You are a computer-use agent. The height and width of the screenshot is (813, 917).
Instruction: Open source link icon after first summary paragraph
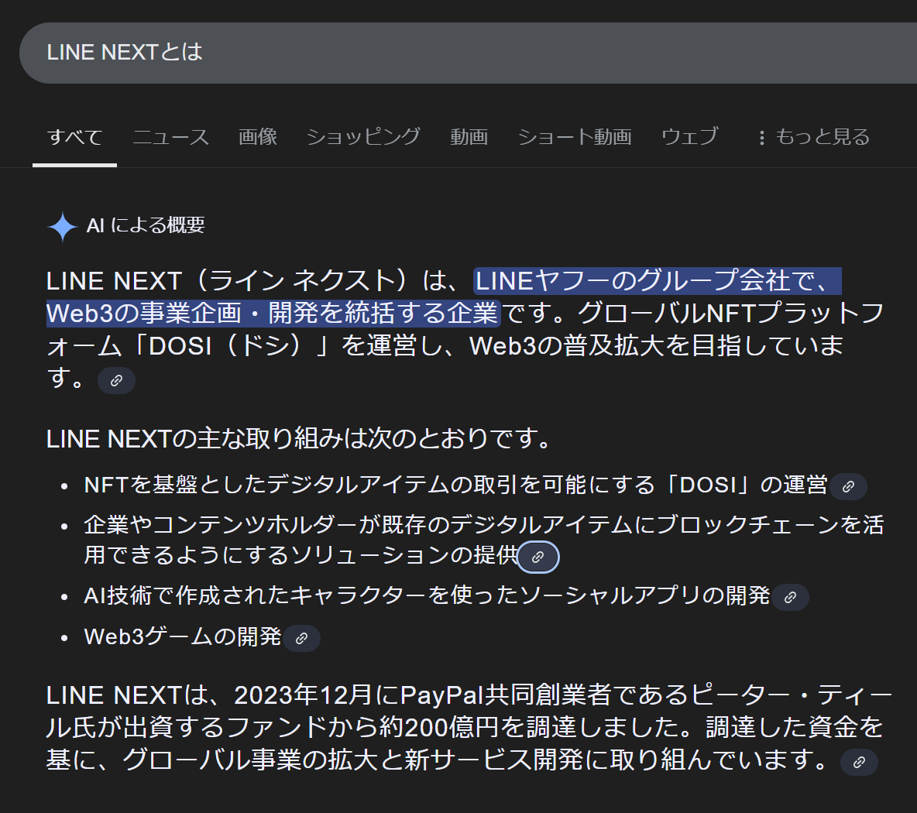pyautogui.click(x=116, y=381)
